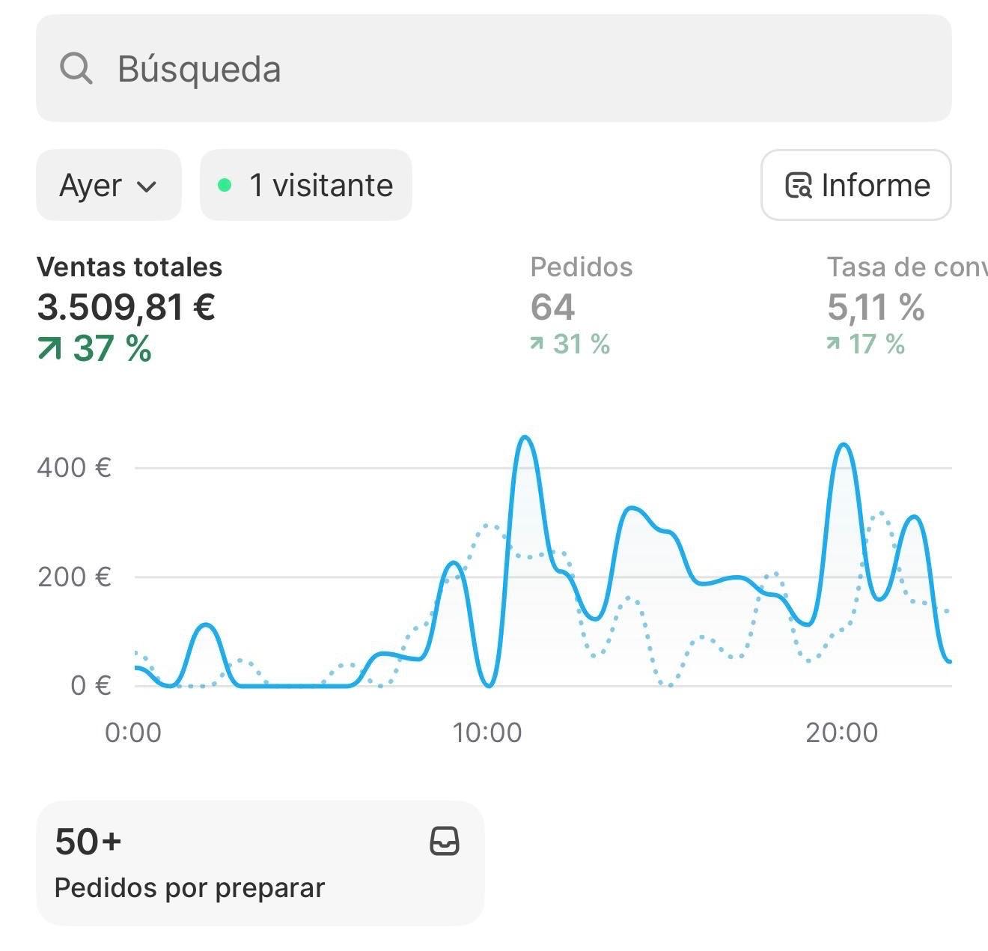Click the report icon beside Informe

click(x=798, y=185)
